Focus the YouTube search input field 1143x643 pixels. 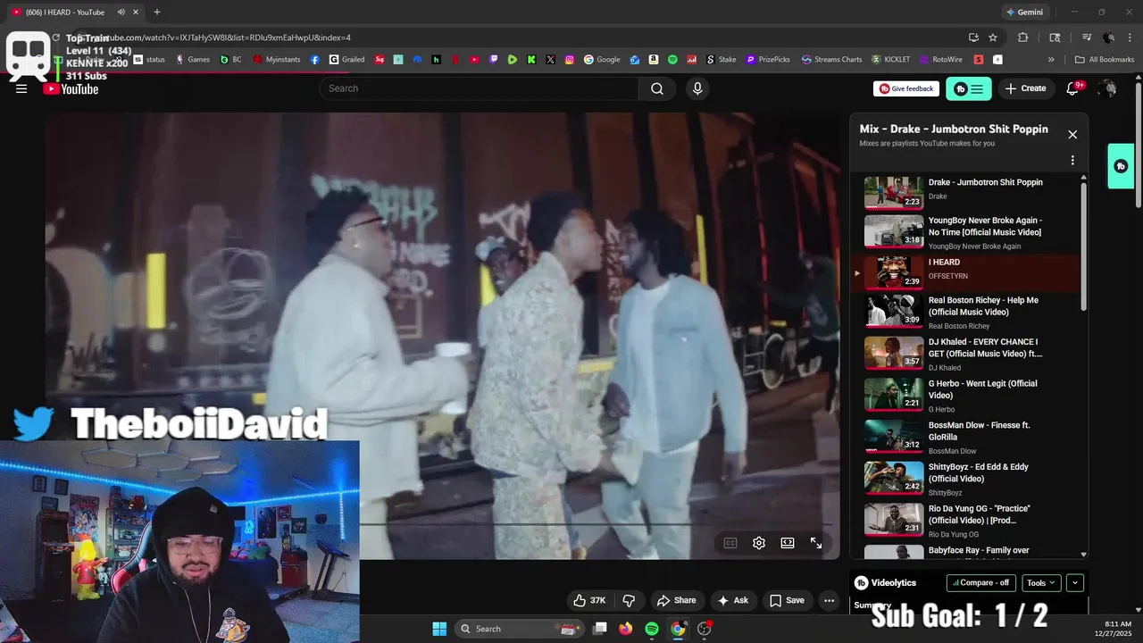(479, 88)
